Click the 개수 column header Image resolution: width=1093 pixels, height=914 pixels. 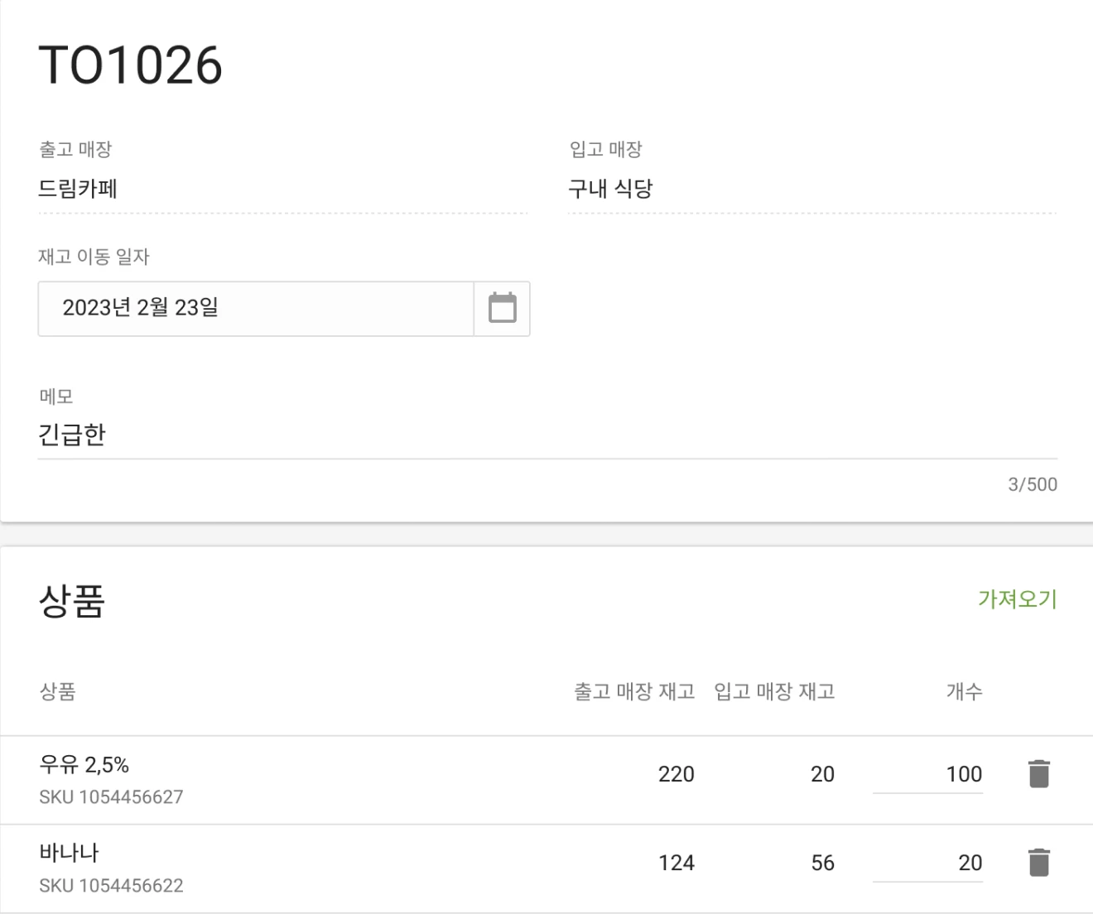click(964, 691)
